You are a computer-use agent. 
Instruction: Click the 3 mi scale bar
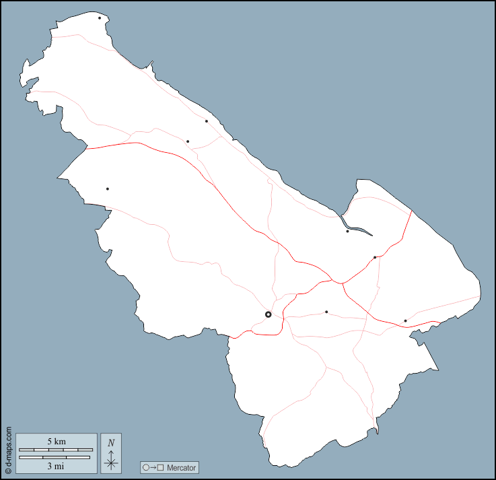(x=56, y=457)
